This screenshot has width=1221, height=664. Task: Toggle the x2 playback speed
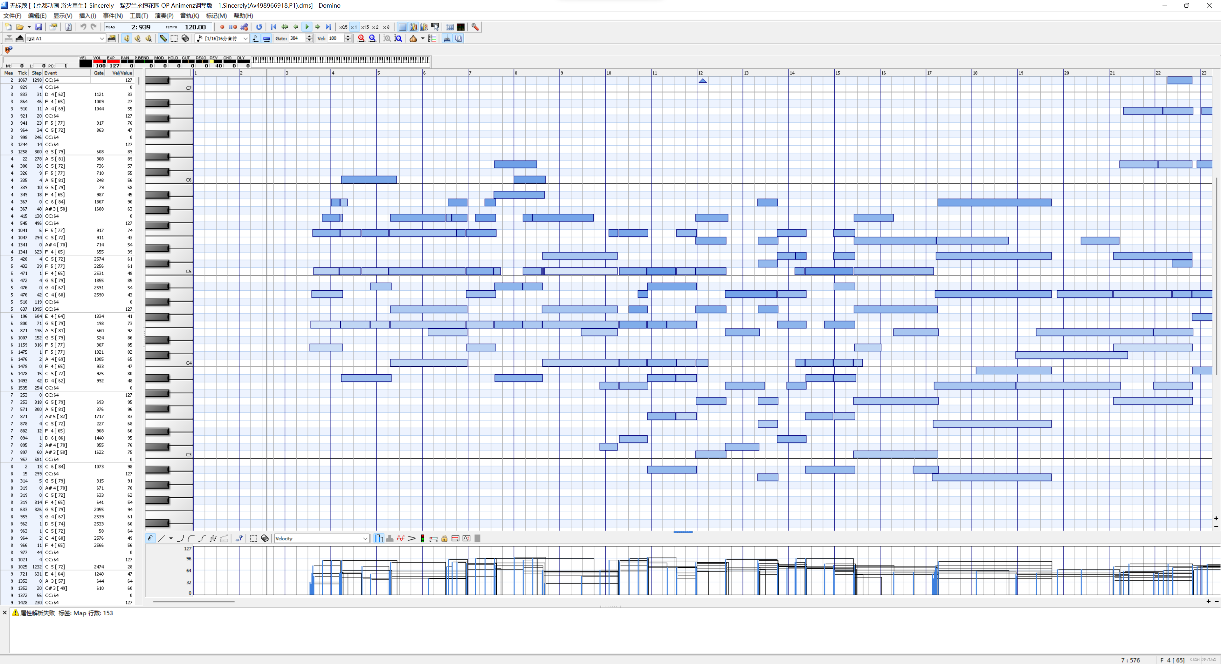(376, 27)
